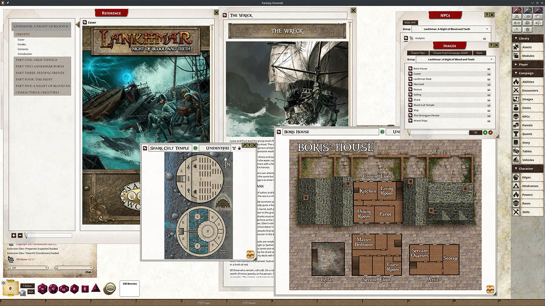Toggle the sharing circle on the Boris House window
This screenshot has width=545, height=306.
point(382,132)
